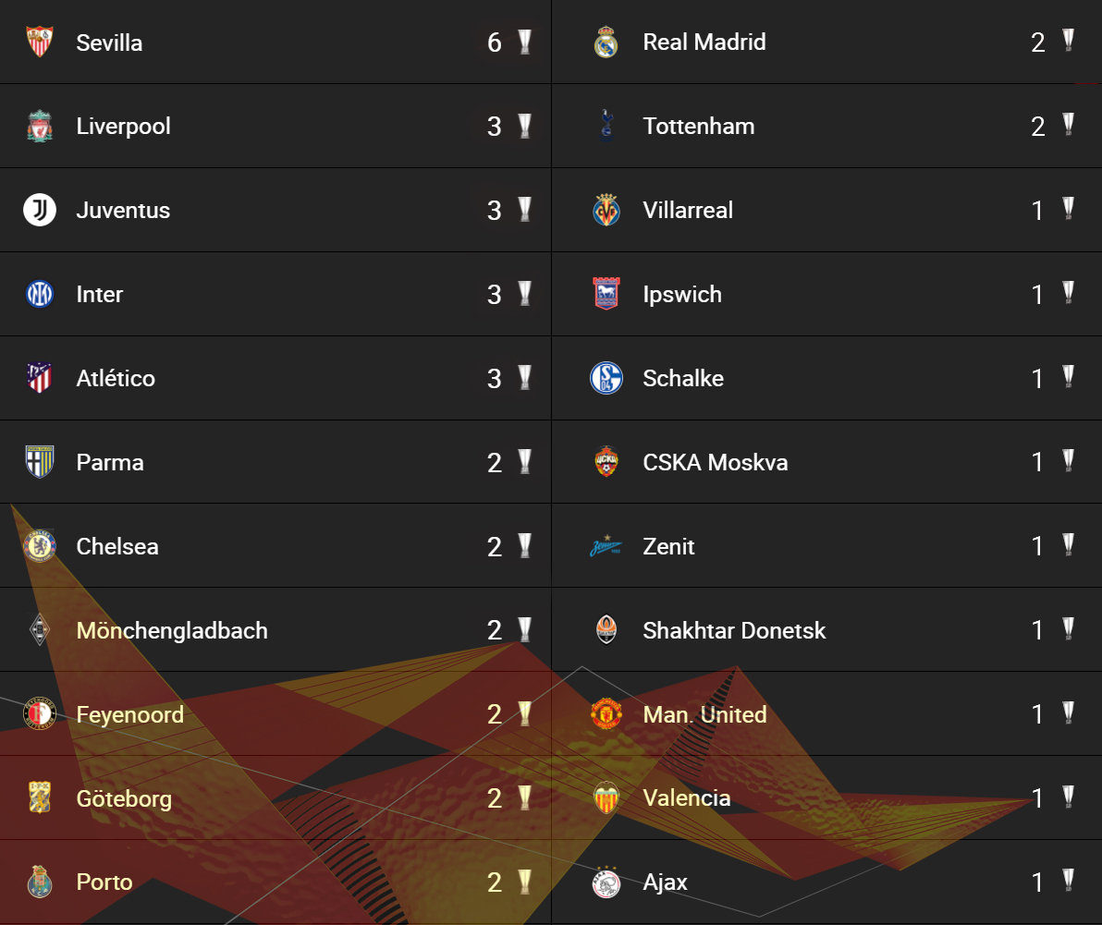Viewport: 1102px width, 925px height.
Task: Open the Shakhtar Donetsk team name
Action: click(734, 631)
